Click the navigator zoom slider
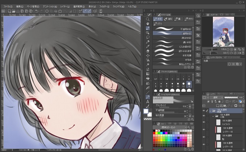Screen dimensions: 246x152 tap(210, 49)
